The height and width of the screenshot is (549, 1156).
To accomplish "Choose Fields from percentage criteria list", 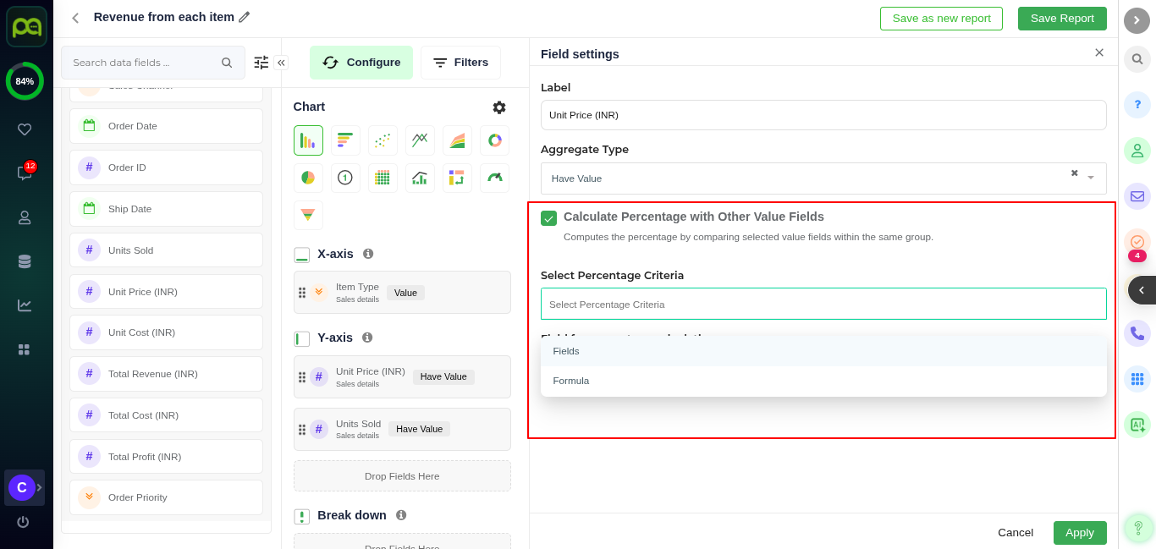I will click(566, 351).
